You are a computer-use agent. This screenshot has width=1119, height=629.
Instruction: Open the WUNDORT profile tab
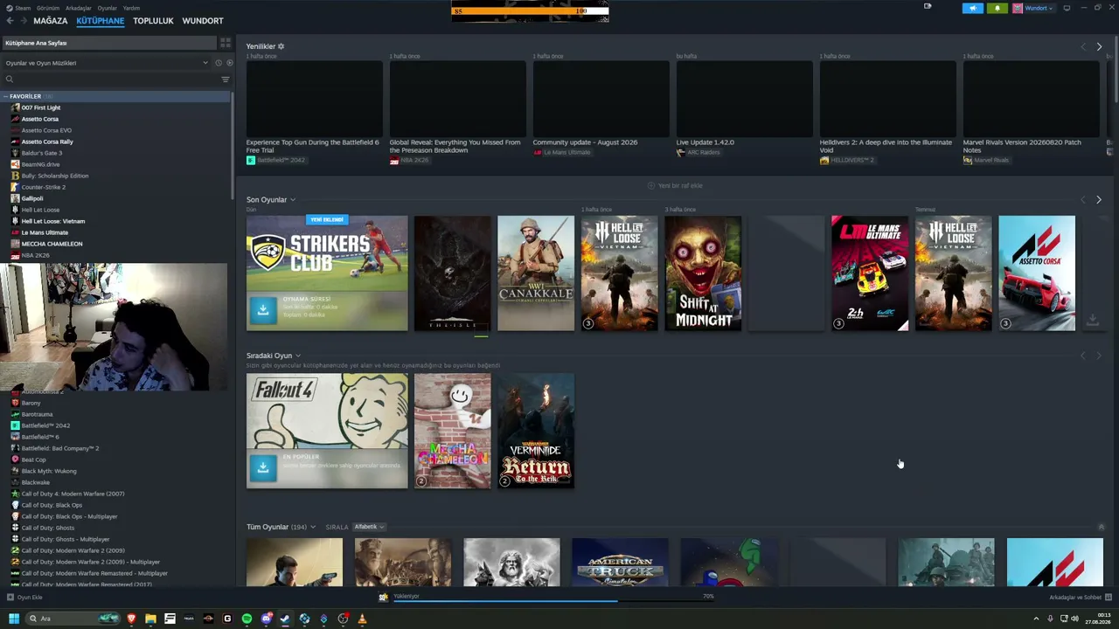pos(203,21)
